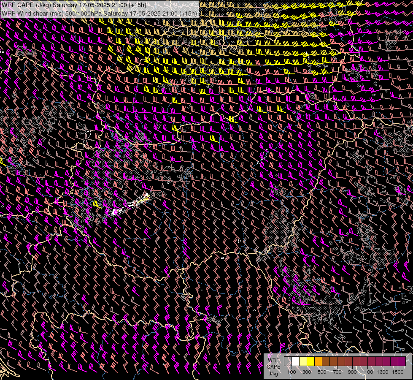This screenshot has width=413, height=380.
Task: Click the WRF Wind shear title line
Action: tap(99, 14)
